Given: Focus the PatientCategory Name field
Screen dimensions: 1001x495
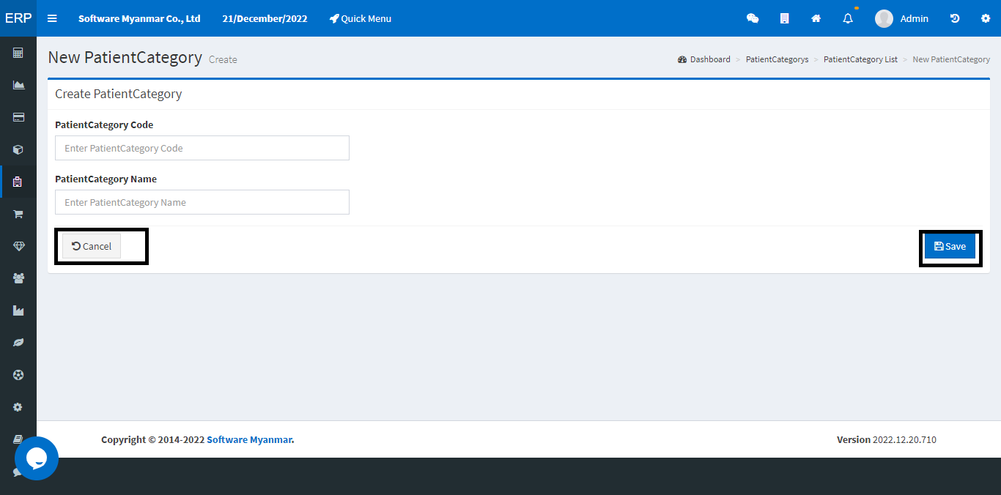Looking at the screenshot, I should [x=202, y=202].
